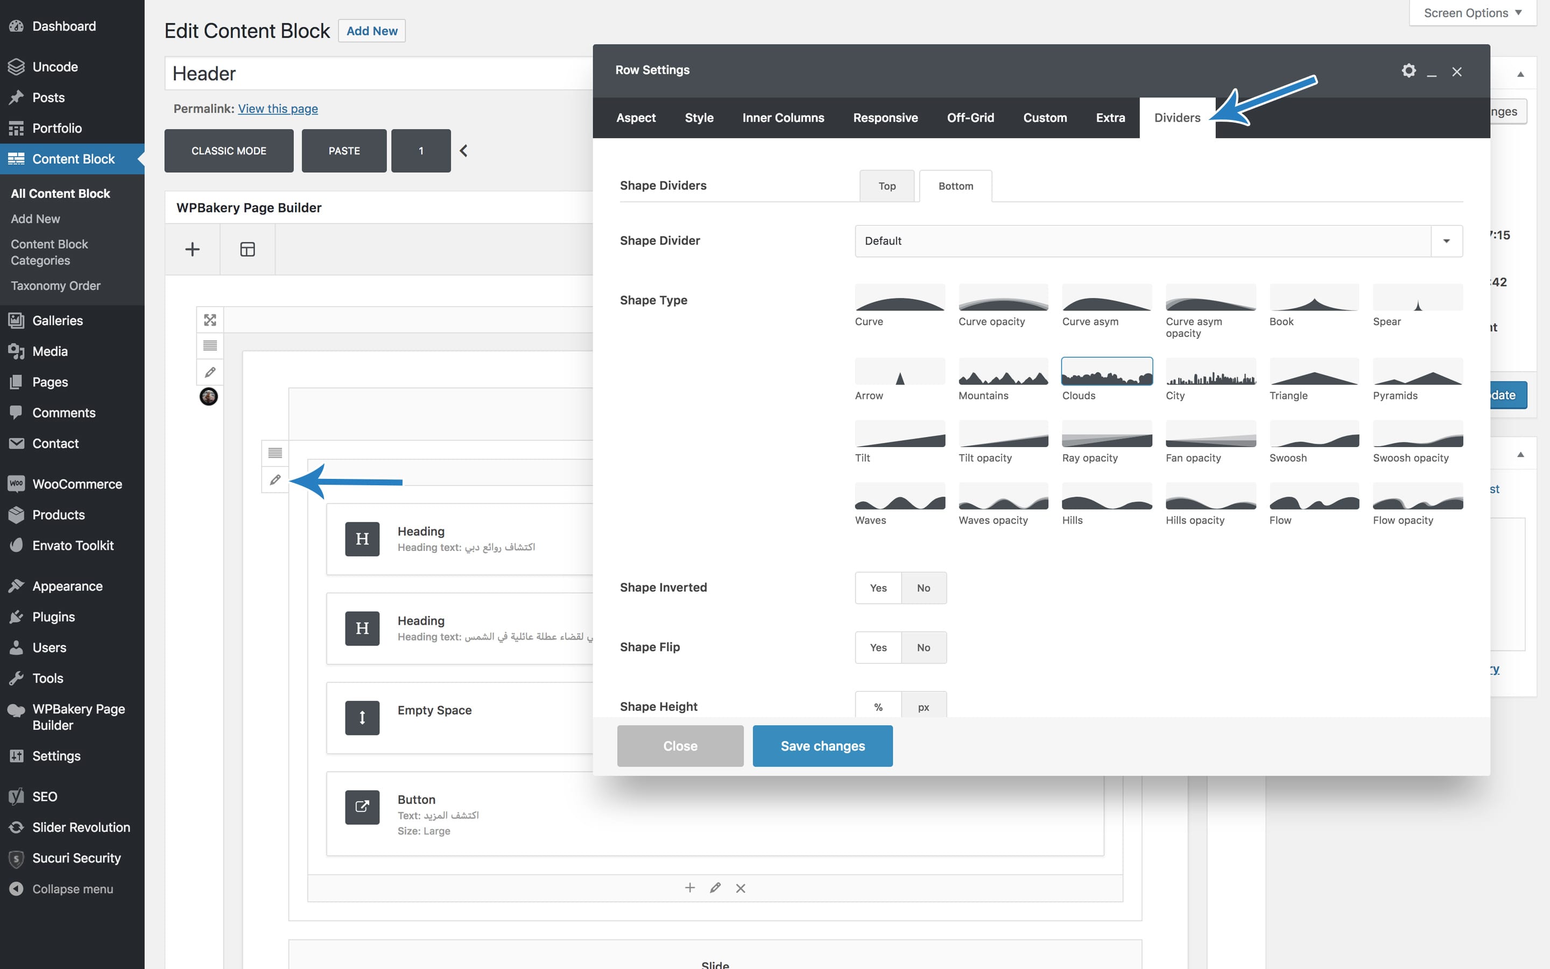Select the Top shape divider tab

click(886, 186)
